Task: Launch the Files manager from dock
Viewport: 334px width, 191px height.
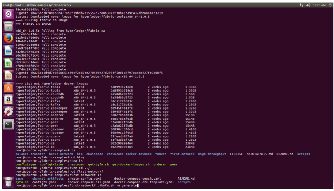Action: [x=8, y=26]
